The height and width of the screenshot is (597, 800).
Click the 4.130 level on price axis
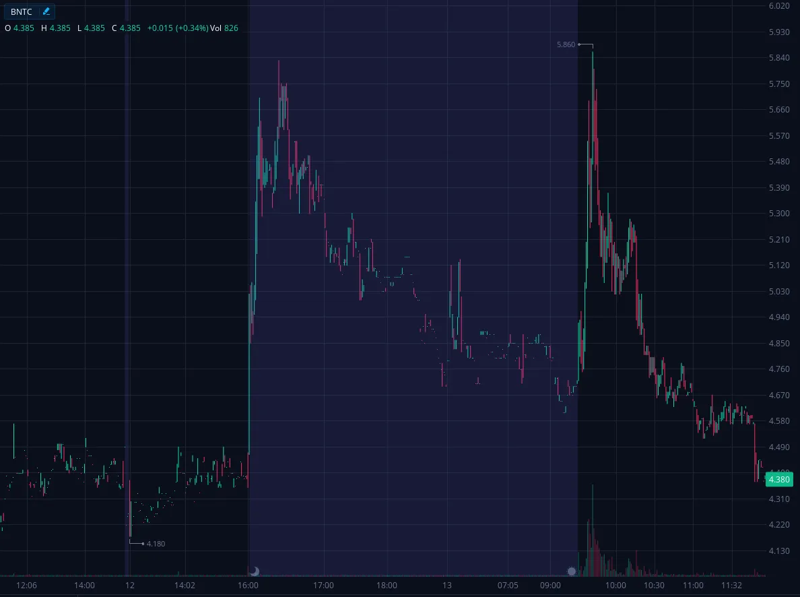tap(778, 551)
